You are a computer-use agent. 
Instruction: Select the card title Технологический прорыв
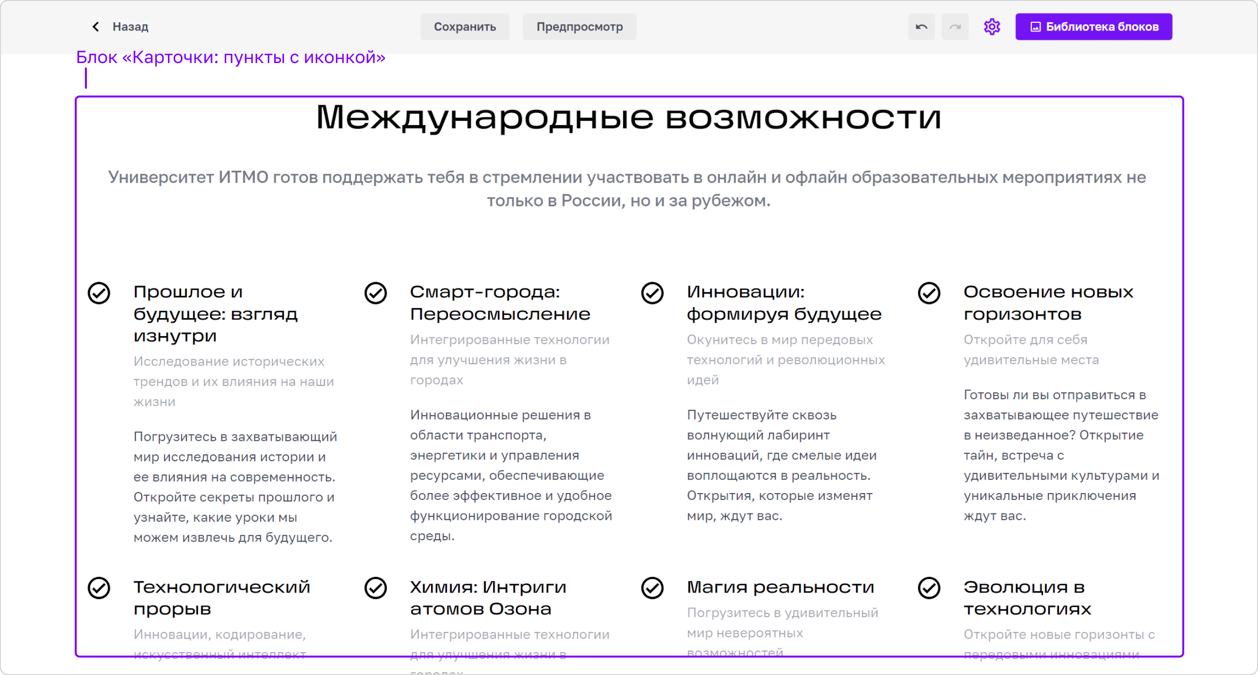click(222, 597)
